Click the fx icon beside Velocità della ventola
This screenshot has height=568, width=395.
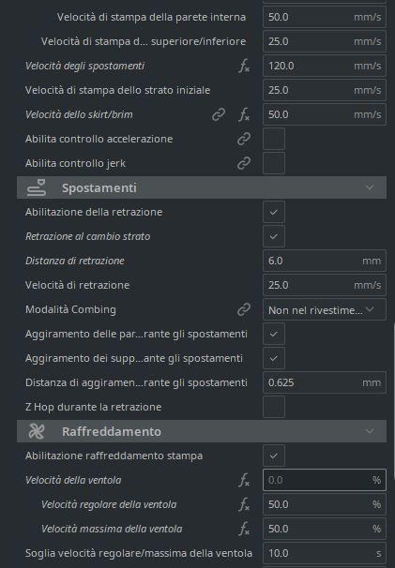tap(244, 480)
